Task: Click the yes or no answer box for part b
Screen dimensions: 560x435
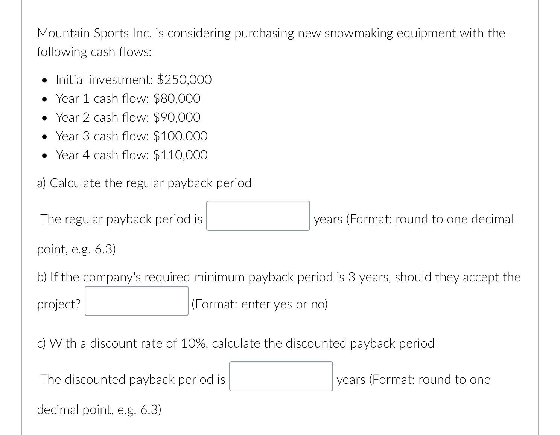Action: pyautogui.click(x=136, y=301)
